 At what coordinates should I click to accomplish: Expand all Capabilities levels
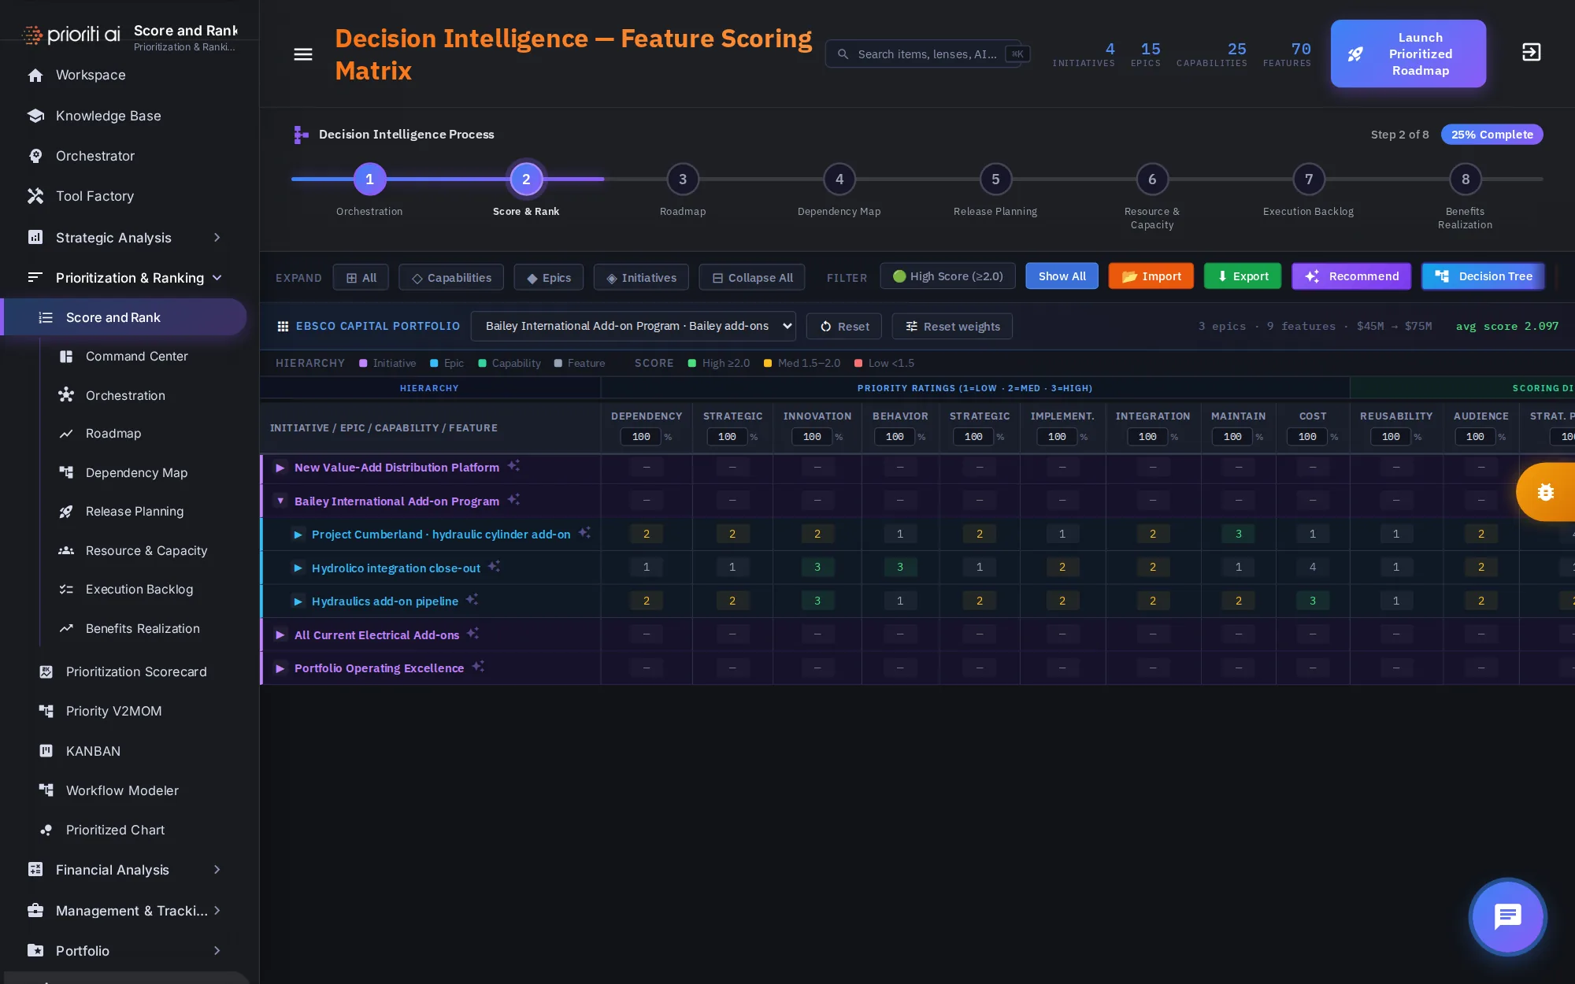pos(451,278)
